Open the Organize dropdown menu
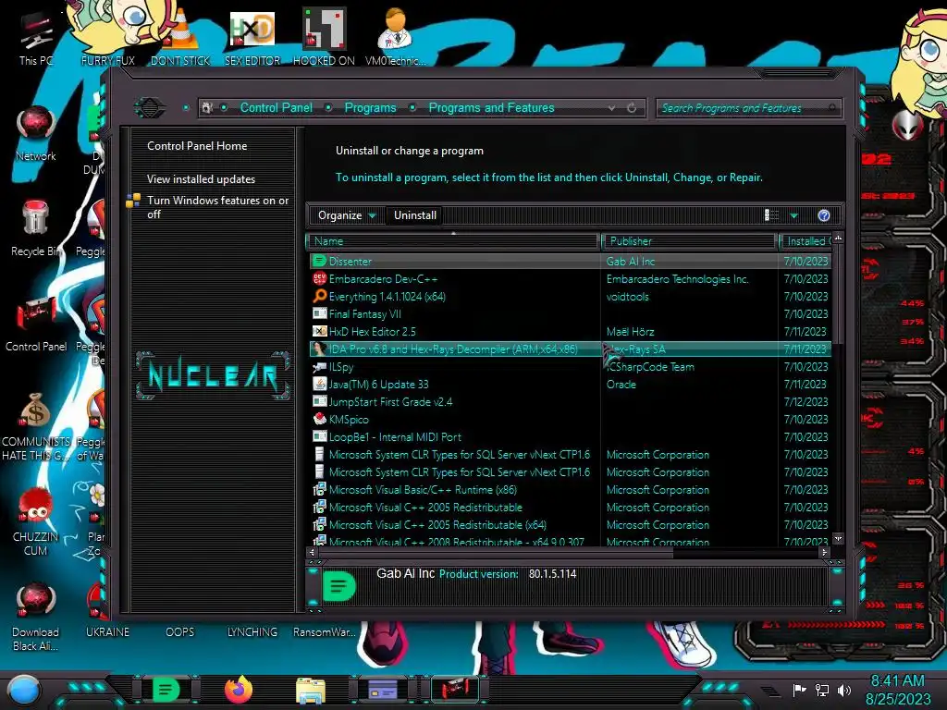Image resolution: width=947 pixels, height=710 pixels. [x=347, y=215]
